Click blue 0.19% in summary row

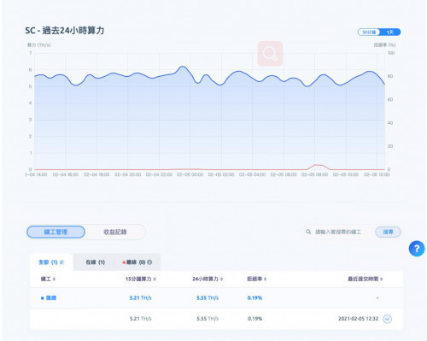click(254, 298)
